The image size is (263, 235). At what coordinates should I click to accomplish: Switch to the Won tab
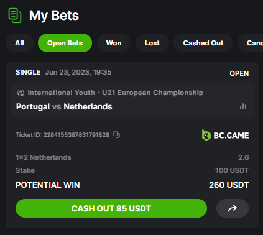click(114, 43)
